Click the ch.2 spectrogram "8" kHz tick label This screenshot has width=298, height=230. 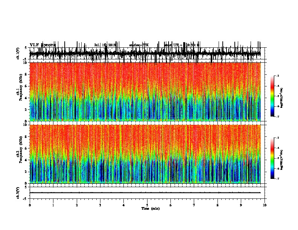coord(26,137)
